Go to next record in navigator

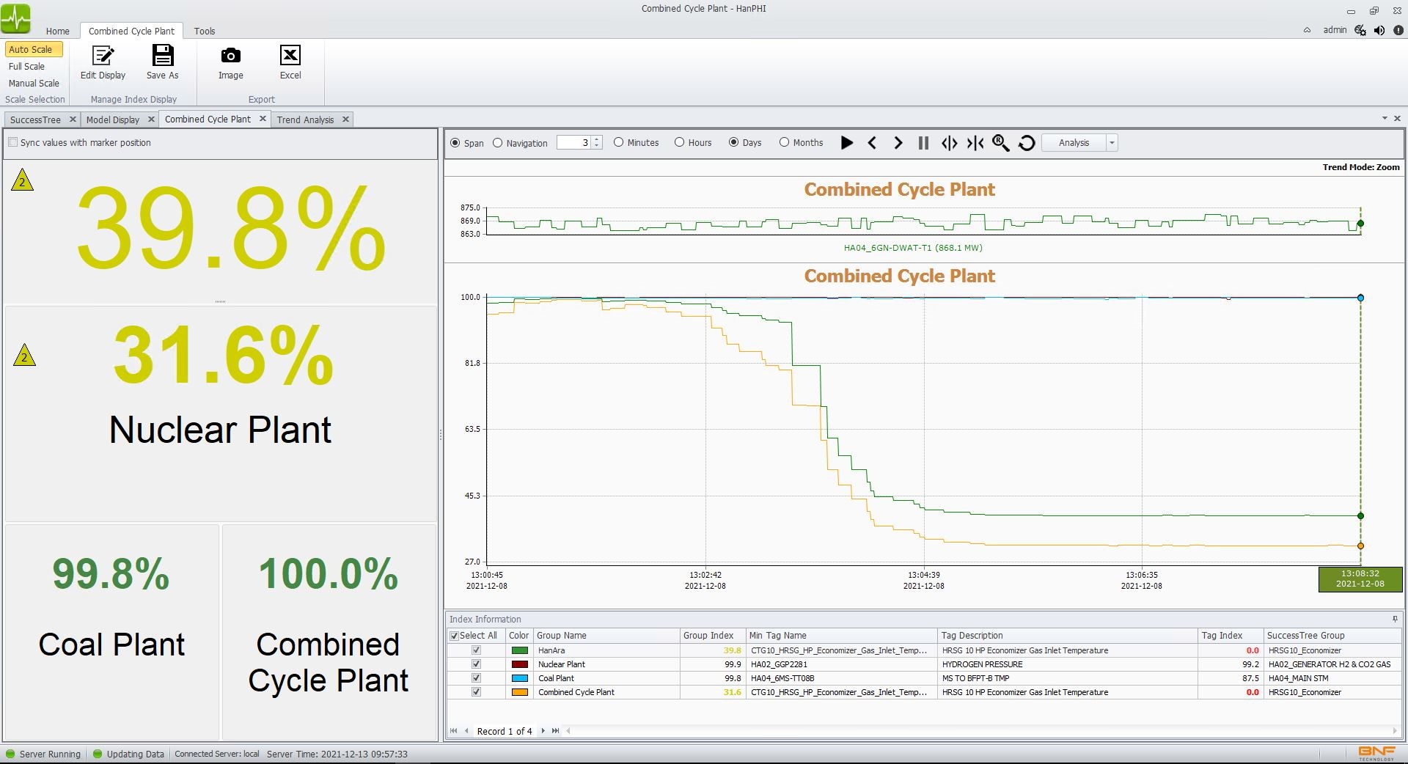(543, 730)
